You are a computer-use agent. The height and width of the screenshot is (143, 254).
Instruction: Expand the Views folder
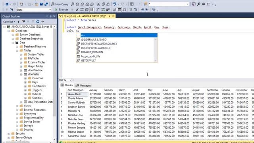[x=17, y=106]
